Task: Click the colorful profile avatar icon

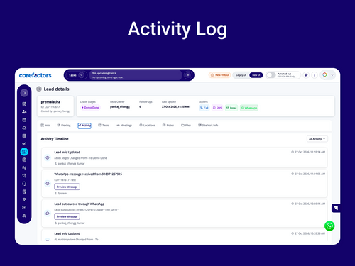Action: pos(324,74)
